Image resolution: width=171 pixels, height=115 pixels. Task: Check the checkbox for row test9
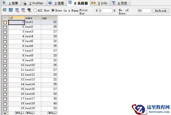pos(5,61)
